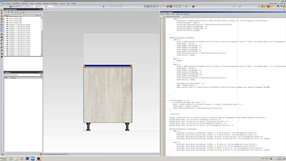Viewport: 286px width, 161px height.
Task: Open the folder explorer icon in taskbar
Action: coord(16,159)
